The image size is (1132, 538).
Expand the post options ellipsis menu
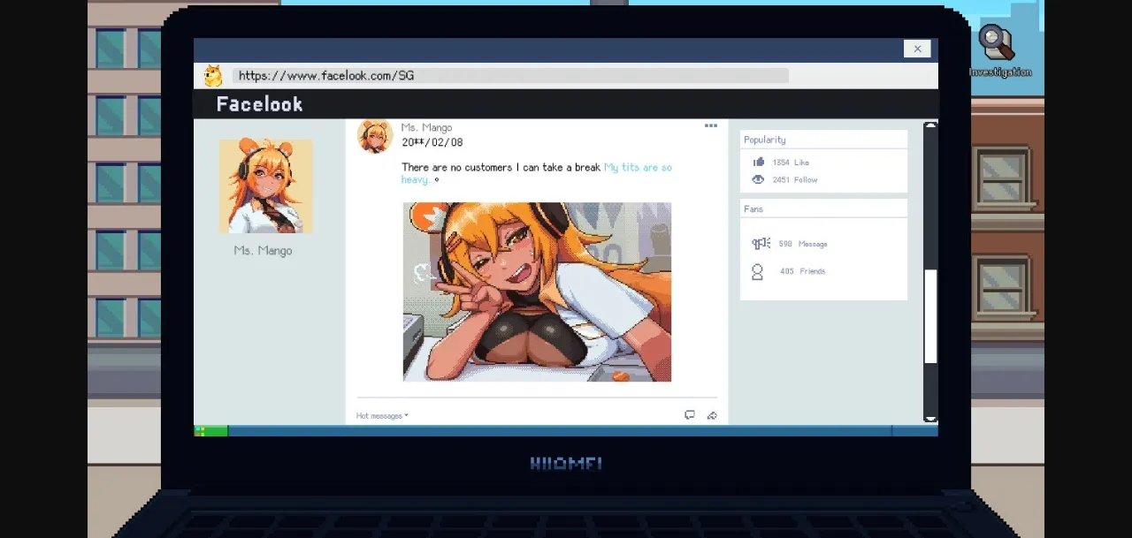coord(711,125)
